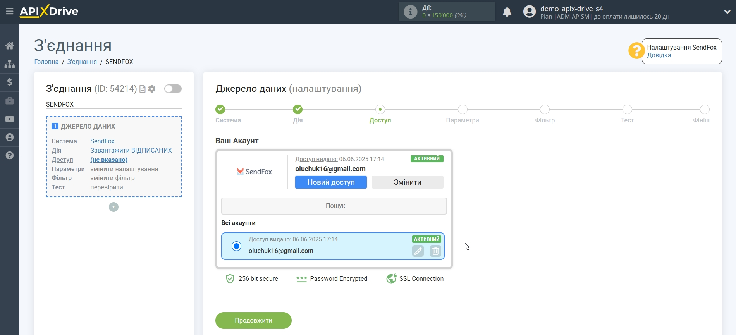Toggle the connection on/off switch

coord(173,89)
